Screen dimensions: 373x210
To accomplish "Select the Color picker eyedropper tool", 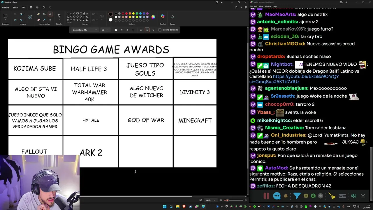I will [44, 20].
